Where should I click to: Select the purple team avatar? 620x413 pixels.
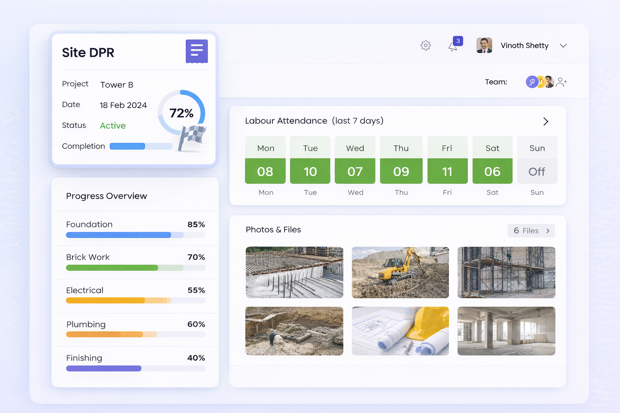click(x=532, y=82)
